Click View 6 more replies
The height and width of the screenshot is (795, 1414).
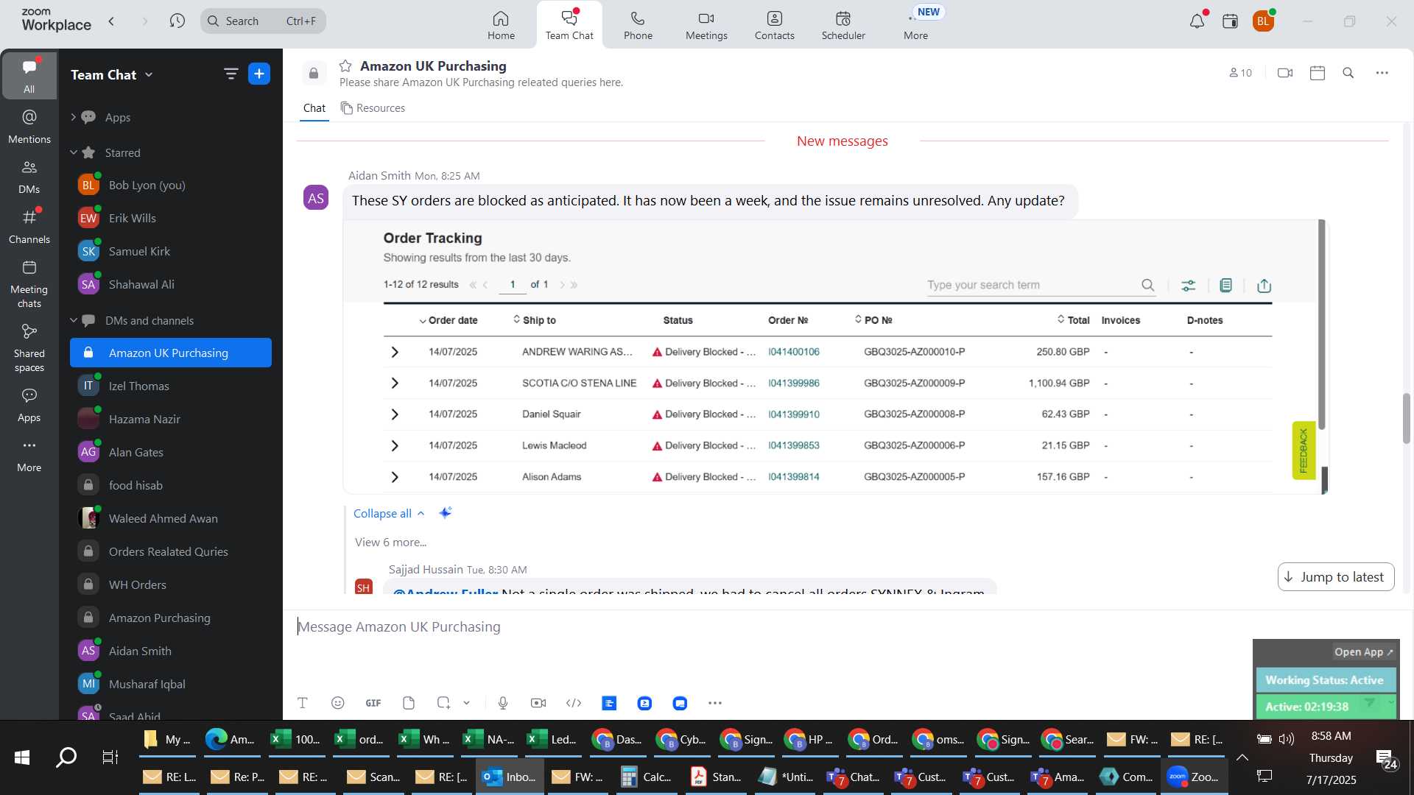[390, 543]
